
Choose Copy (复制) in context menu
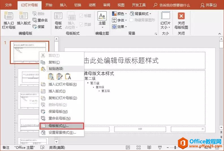pos(62,62)
